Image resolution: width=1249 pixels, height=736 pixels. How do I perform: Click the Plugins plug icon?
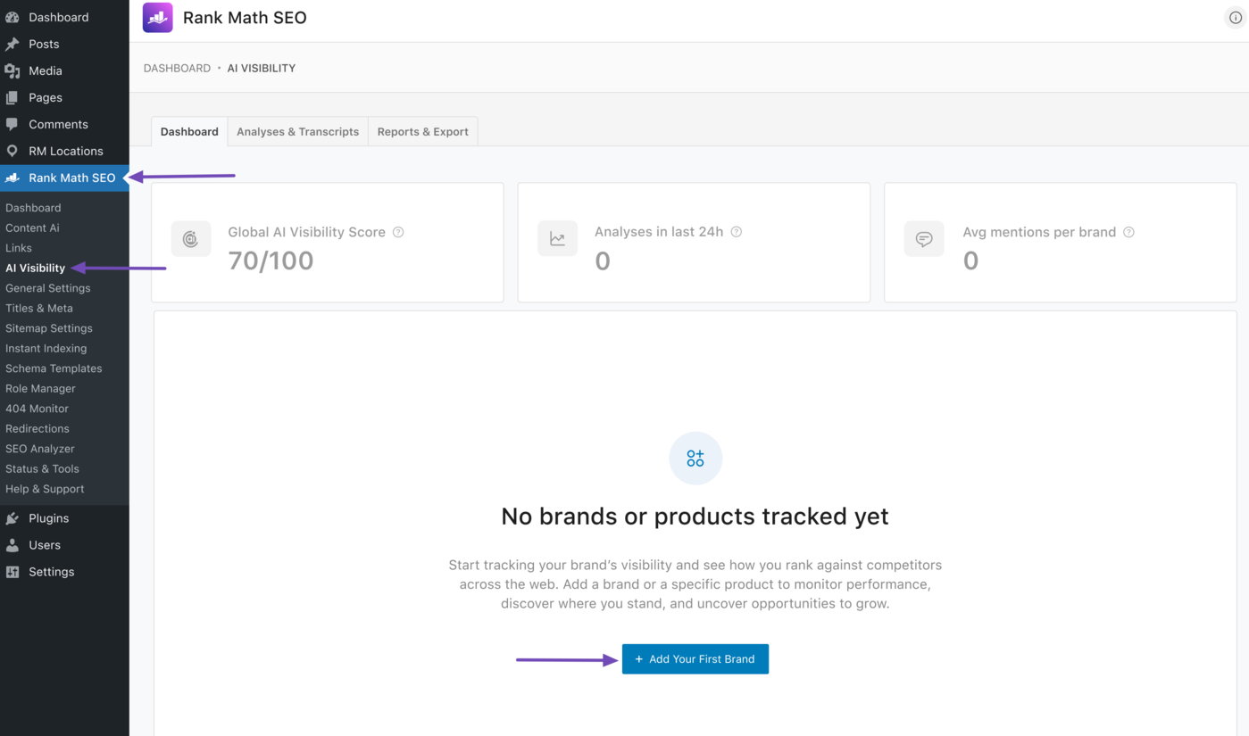(x=12, y=518)
